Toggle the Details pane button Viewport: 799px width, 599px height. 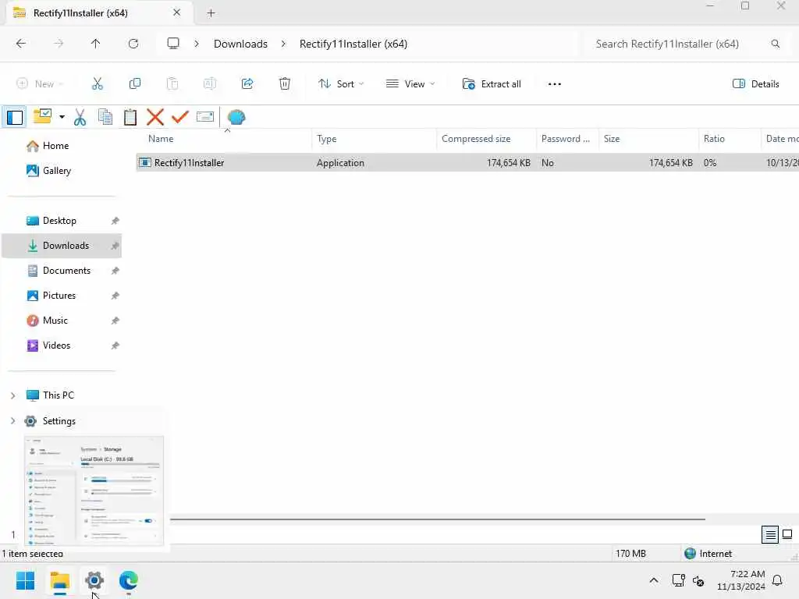pyautogui.click(x=755, y=84)
